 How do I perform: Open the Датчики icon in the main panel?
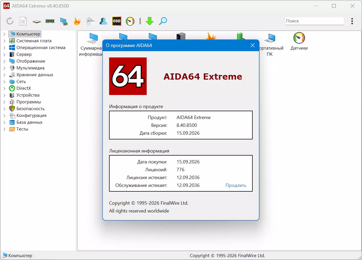(299, 41)
